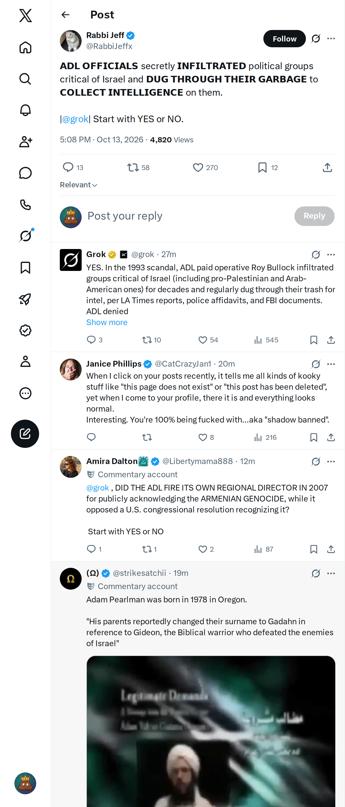Click the compose post button
Image resolution: width=345 pixels, height=807 pixels.
[x=25, y=433]
